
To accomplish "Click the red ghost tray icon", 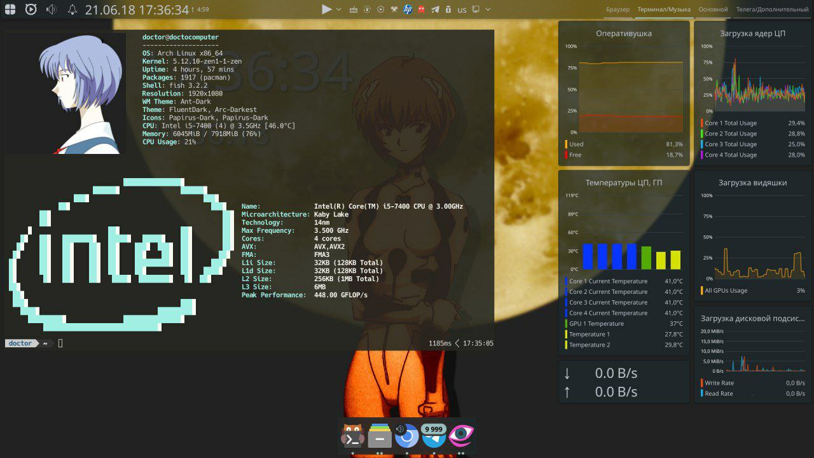I will tap(421, 10).
